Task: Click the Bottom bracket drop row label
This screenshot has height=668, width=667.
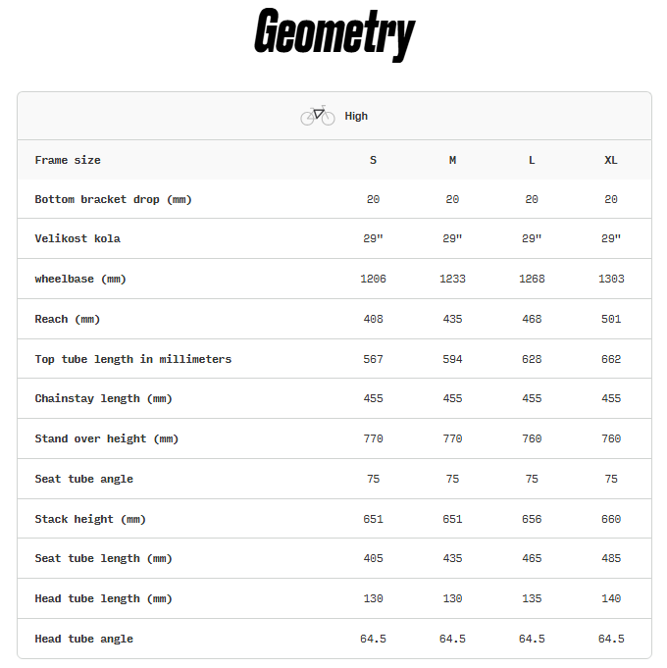Action: coord(113,199)
